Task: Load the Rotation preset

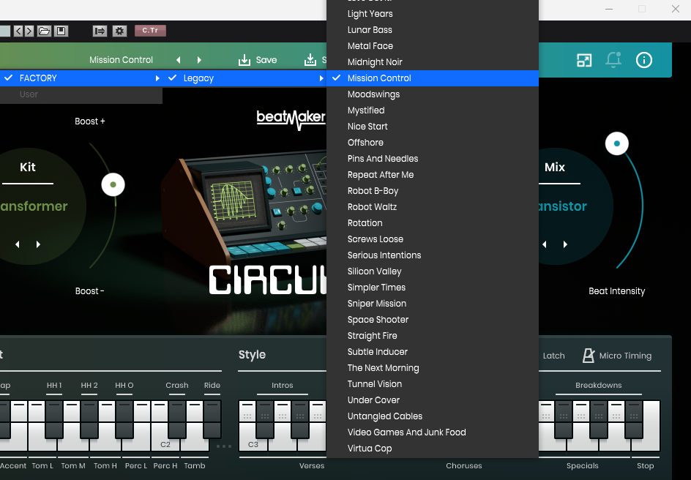Action: pyautogui.click(x=433, y=223)
